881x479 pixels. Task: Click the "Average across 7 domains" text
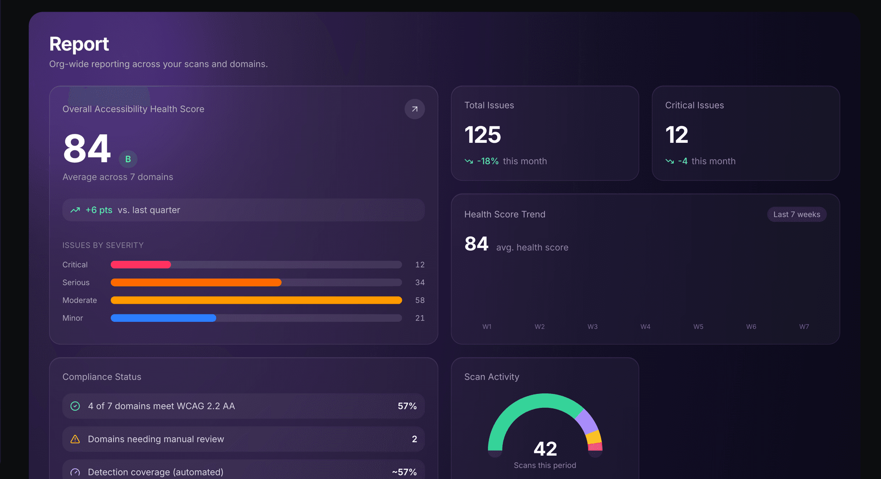point(118,177)
